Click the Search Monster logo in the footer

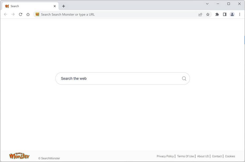(x=19, y=156)
